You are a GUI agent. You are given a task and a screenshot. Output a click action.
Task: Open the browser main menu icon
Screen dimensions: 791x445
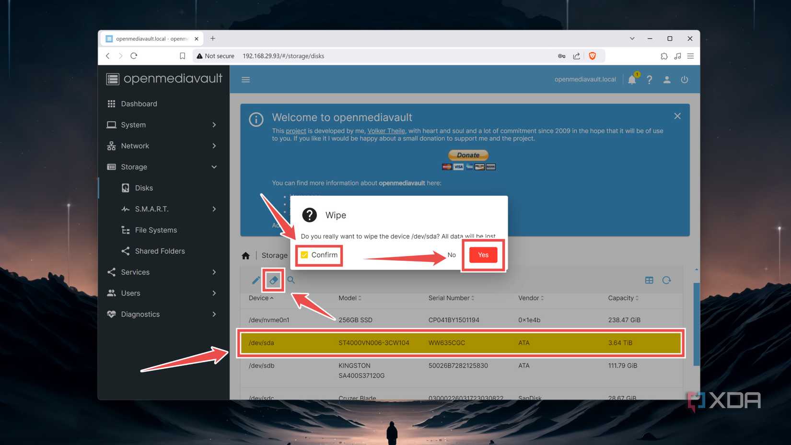pyautogui.click(x=690, y=56)
